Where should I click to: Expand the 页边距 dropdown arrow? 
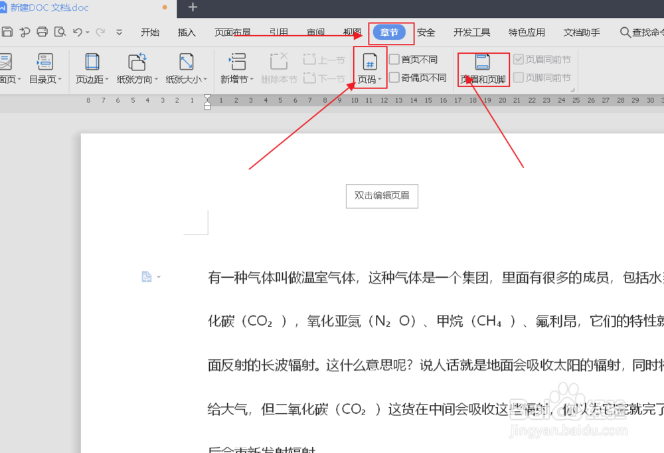pos(107,79)
